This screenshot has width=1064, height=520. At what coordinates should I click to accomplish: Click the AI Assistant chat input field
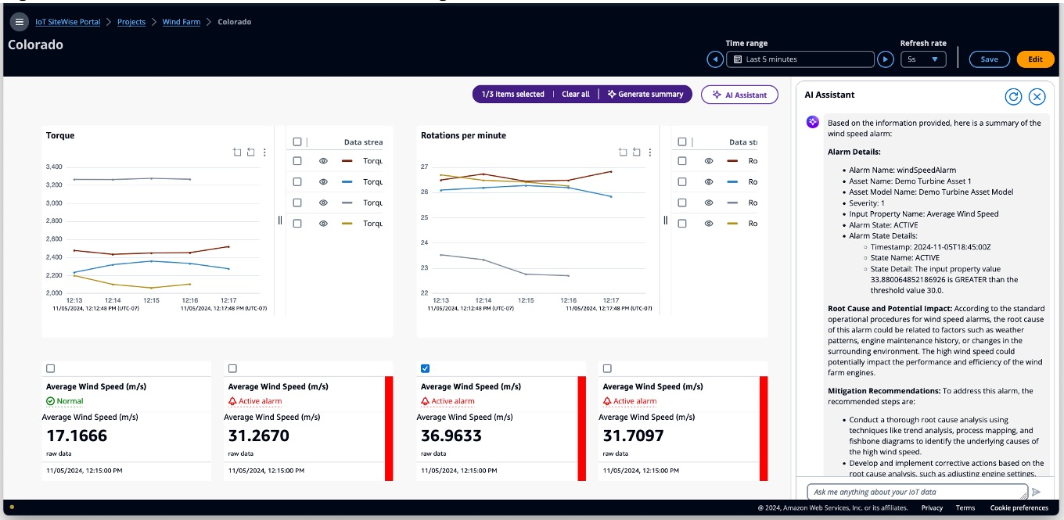click(916, 492)
